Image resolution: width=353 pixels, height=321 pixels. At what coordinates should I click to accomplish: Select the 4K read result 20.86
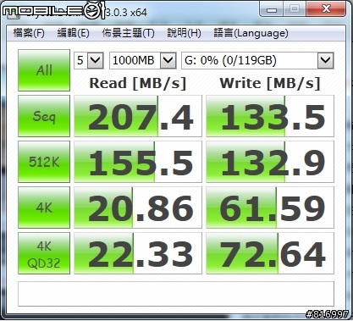tap(138, 208)
